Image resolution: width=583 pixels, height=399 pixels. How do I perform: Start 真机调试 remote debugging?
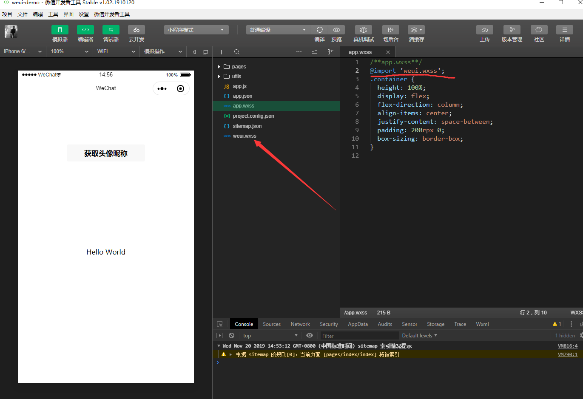pos(364,30)
